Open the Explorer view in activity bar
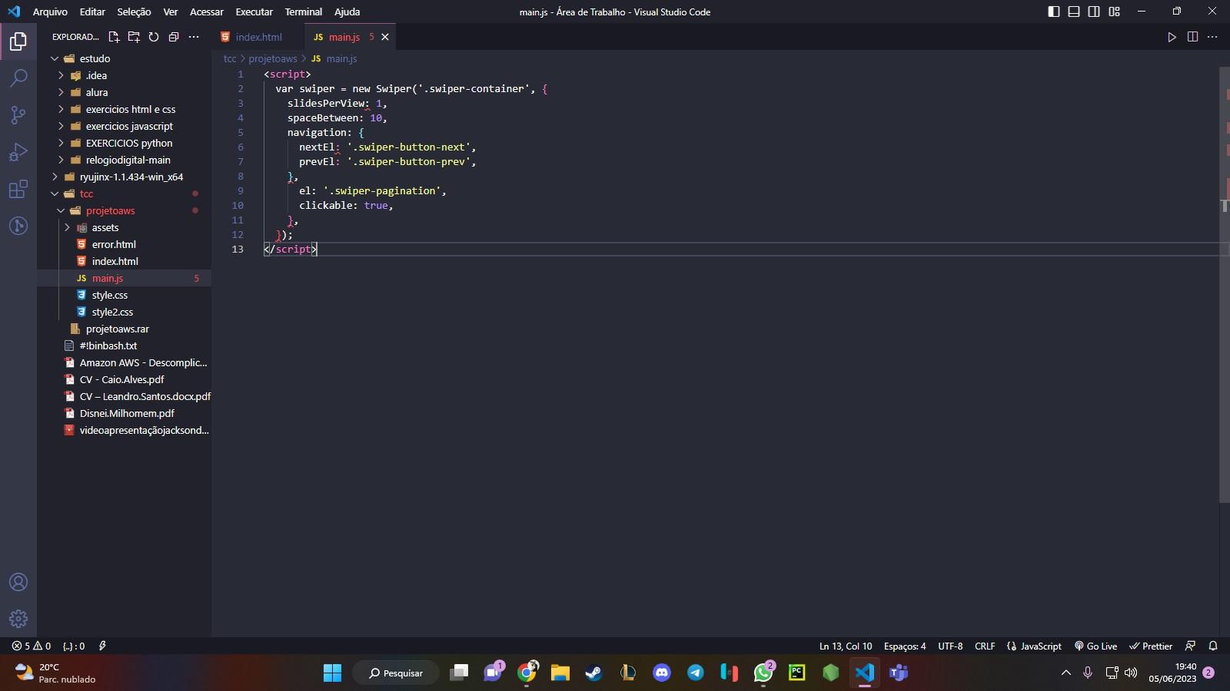The image size is (1230, 691). [x=18, y=41]
